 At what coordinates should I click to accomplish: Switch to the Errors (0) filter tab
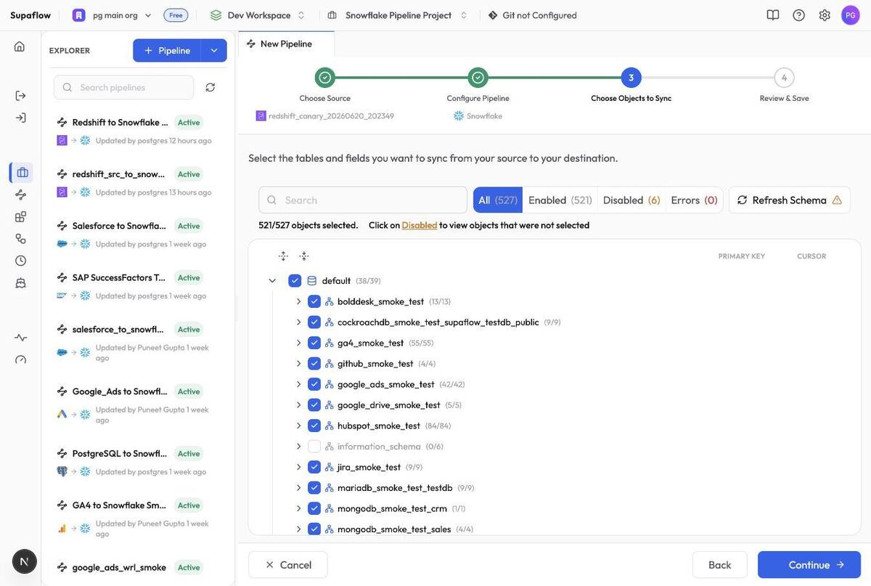coord(694,200)
